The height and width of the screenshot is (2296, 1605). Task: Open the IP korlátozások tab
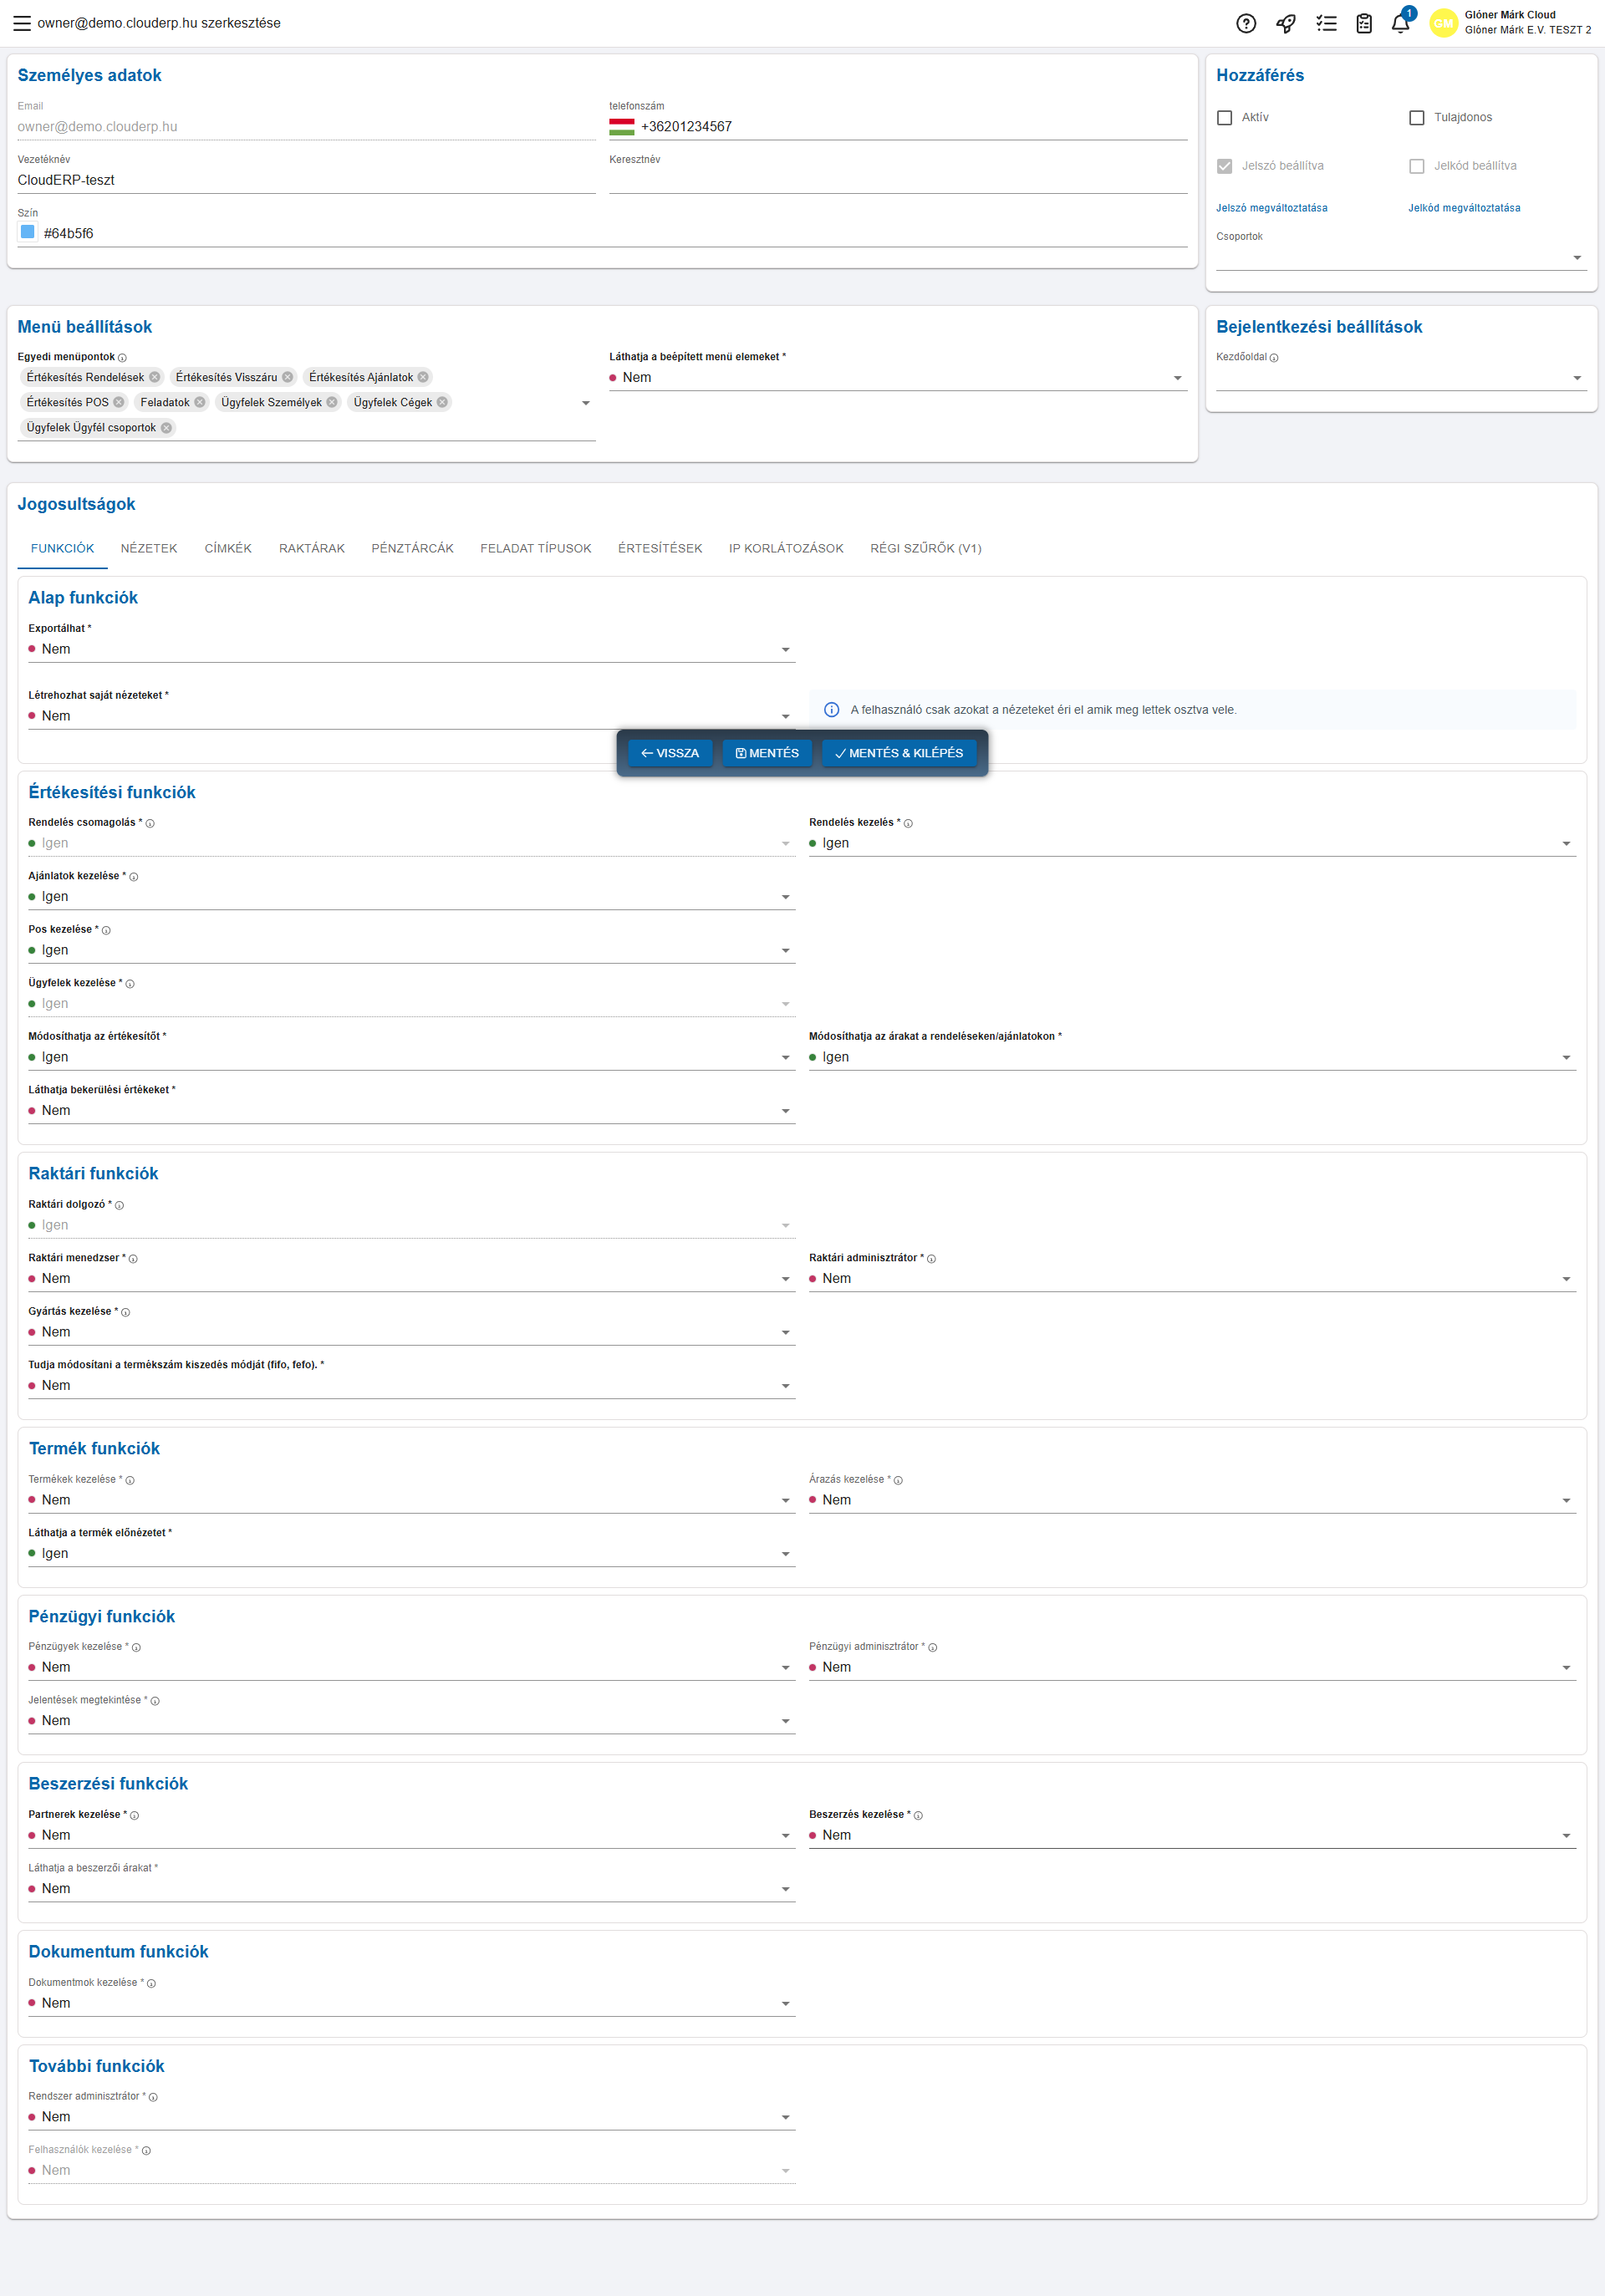(785, 548)
